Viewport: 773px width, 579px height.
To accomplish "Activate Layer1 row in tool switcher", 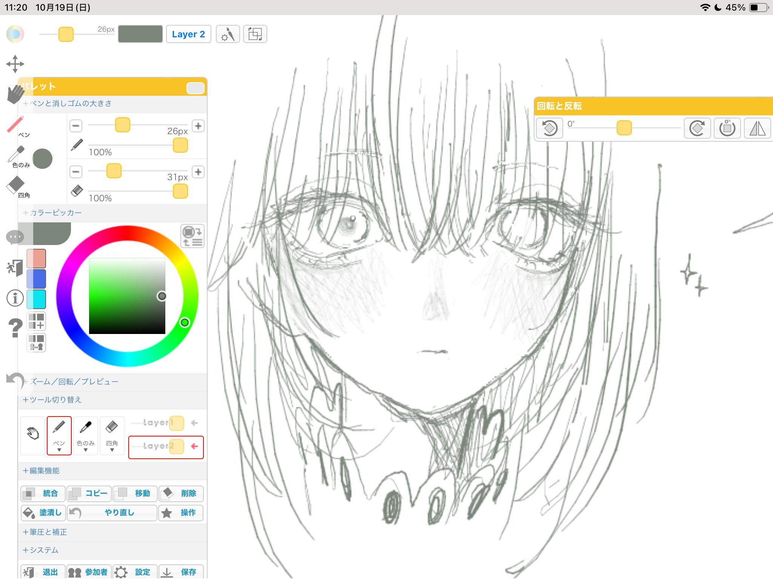I will [x=166, y=423].
